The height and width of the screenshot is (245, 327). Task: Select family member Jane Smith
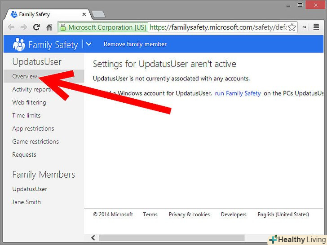27,202
